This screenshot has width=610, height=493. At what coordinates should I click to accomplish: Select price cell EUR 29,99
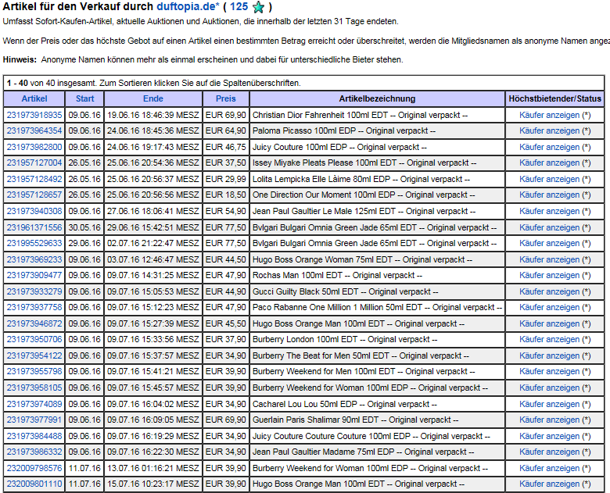pyautogui.click(x=226, y=179)
